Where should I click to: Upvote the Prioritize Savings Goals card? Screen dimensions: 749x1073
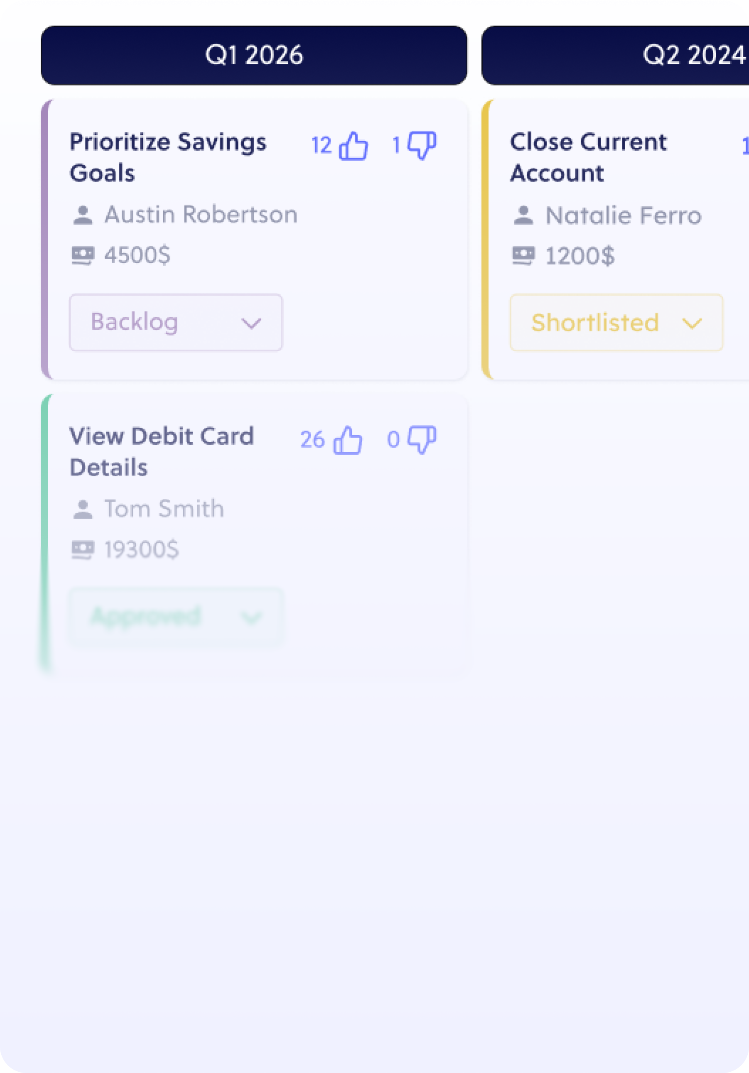click(x=353, y=146)
